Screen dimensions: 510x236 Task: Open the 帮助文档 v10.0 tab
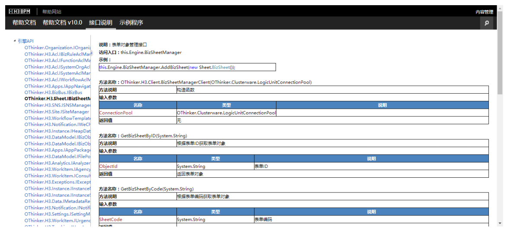coord(62,23)
